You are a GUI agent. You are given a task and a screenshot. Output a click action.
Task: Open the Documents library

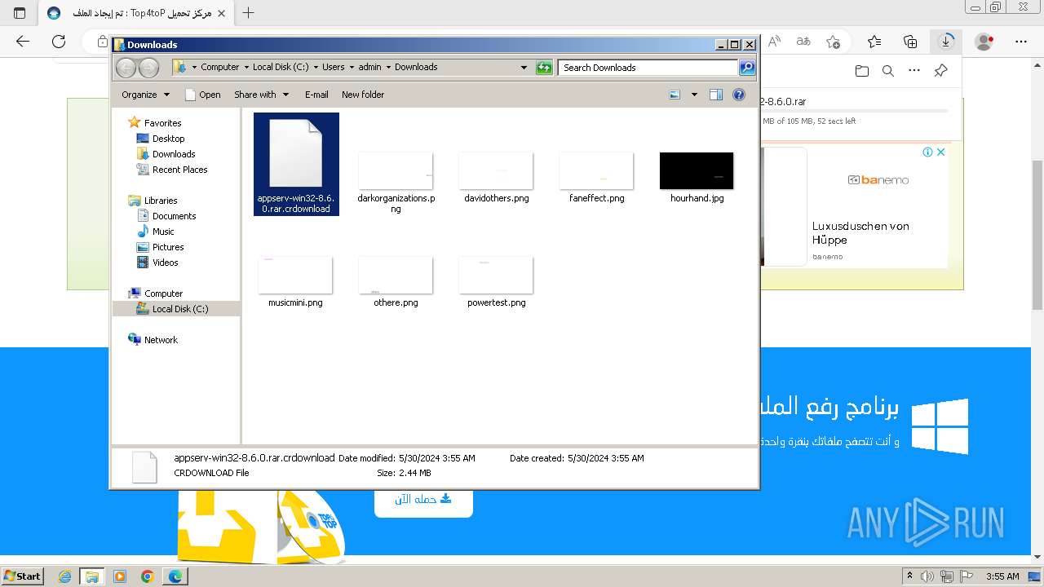point(174,216)
